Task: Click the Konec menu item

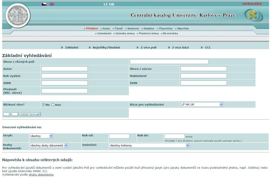Action: 106,29
